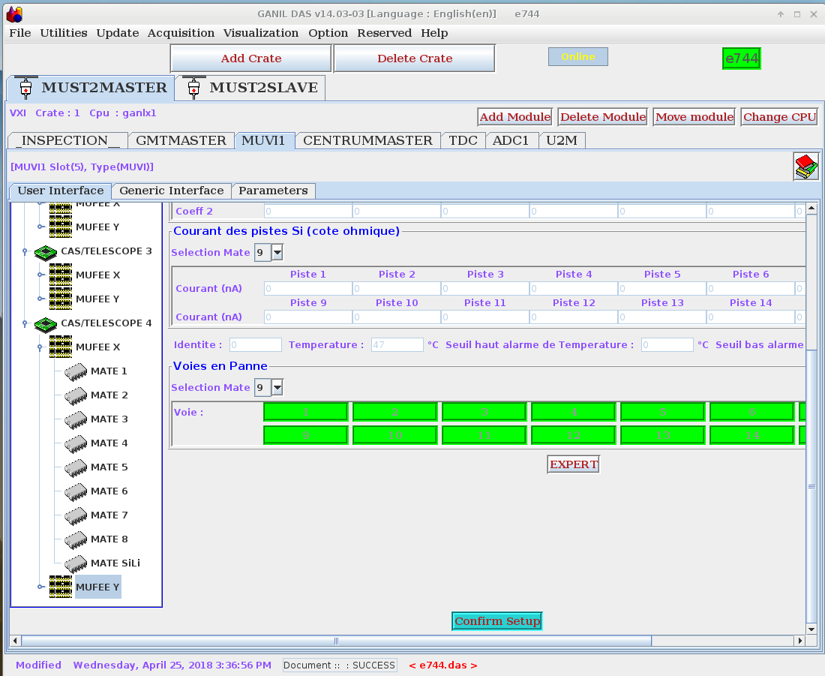Expand MUFEE Y node under CAS/TELESCOPE 4

coord(40,587)
